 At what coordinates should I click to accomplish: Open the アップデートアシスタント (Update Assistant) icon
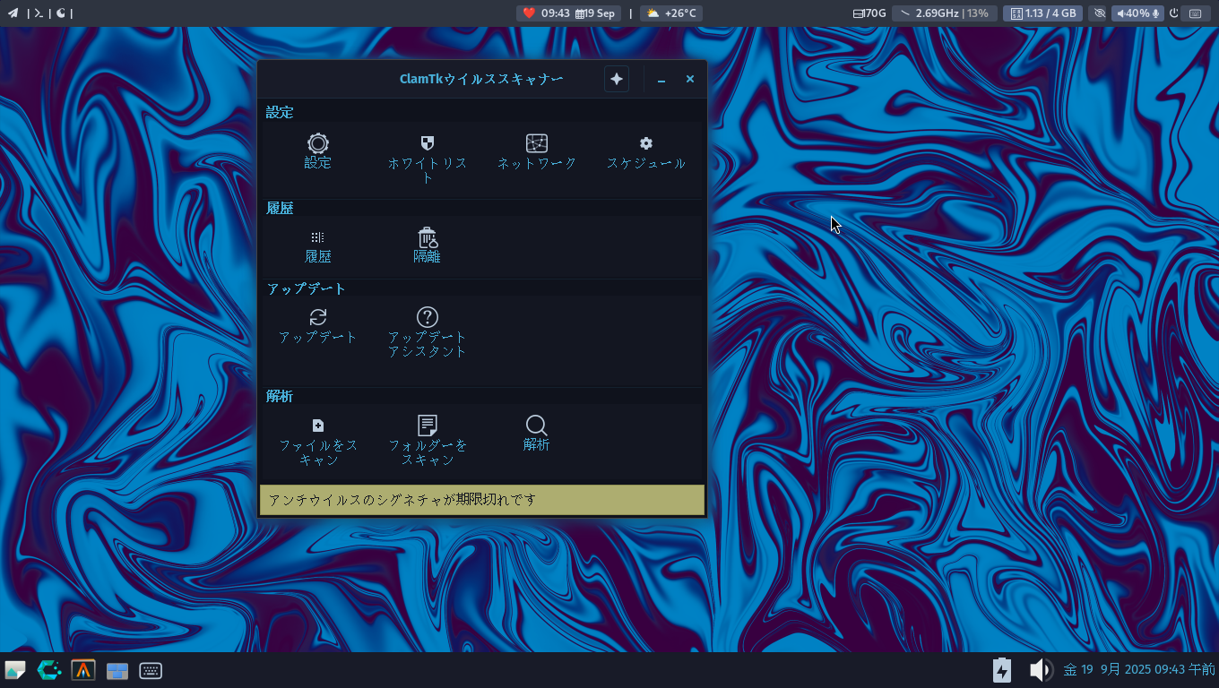pos(428,317)
